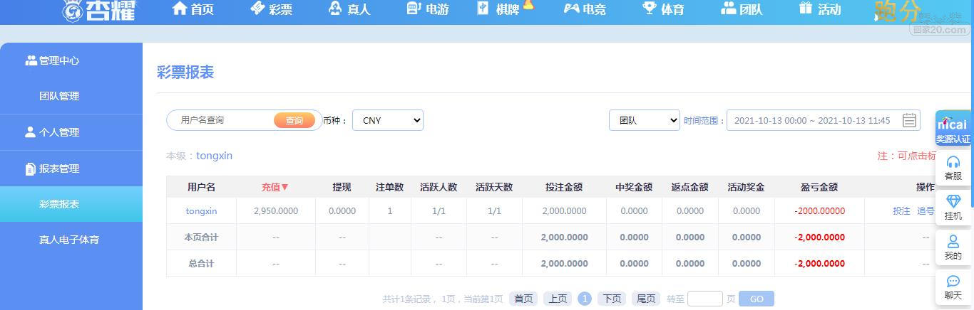Click the gamepad icon beside 电竞
This screenshot has height=310, width=974.
tap(571, 9)
